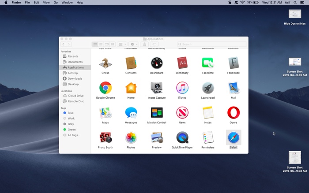Go forward in Finder history
The height and width of the screenshot is (193, 309).
(x=69, y=44)
